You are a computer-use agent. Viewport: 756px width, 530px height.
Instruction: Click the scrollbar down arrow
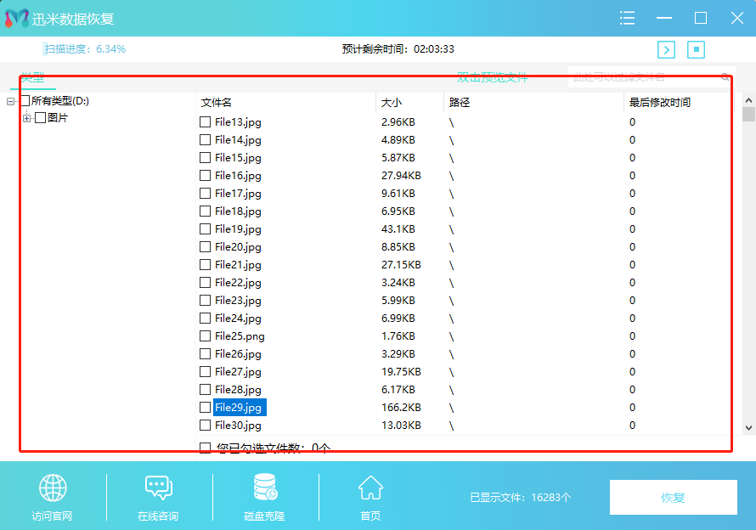click(x=748, y=428)
